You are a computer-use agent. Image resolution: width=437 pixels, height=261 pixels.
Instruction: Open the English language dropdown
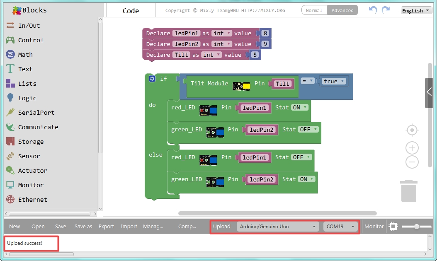tap(416, 11)
